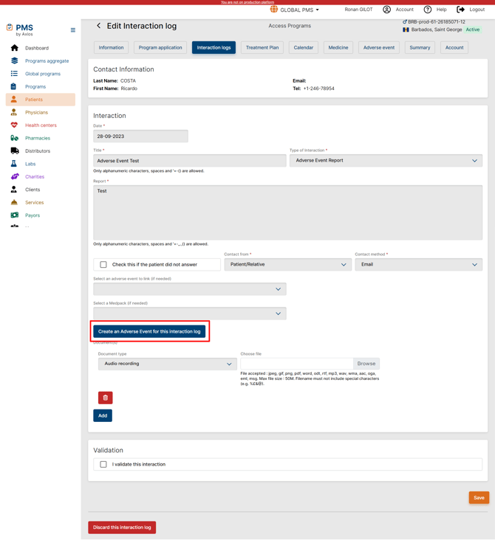Click the Distributors truck icon
Screen dimensions: 495x540
coord(14,150)
